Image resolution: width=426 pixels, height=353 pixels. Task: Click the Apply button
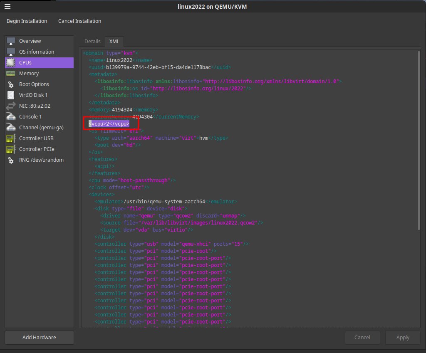(x=403, y=337)
